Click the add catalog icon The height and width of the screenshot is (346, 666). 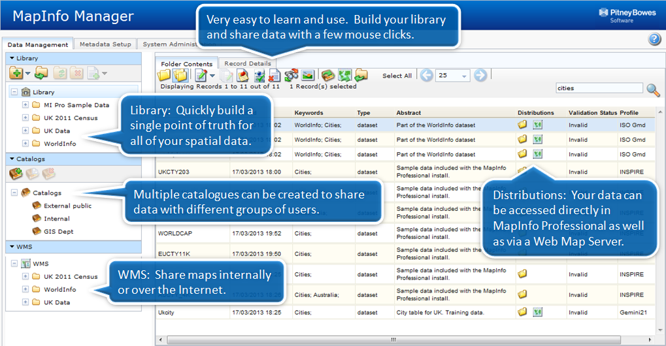point(16,174)
